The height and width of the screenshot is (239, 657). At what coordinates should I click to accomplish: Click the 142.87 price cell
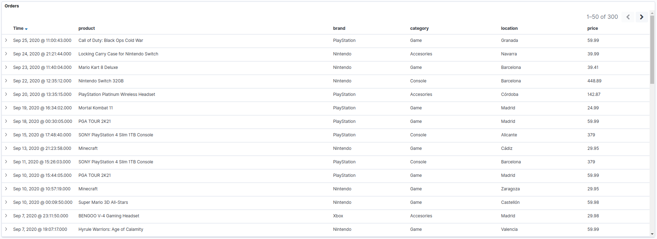coord(594,94)
